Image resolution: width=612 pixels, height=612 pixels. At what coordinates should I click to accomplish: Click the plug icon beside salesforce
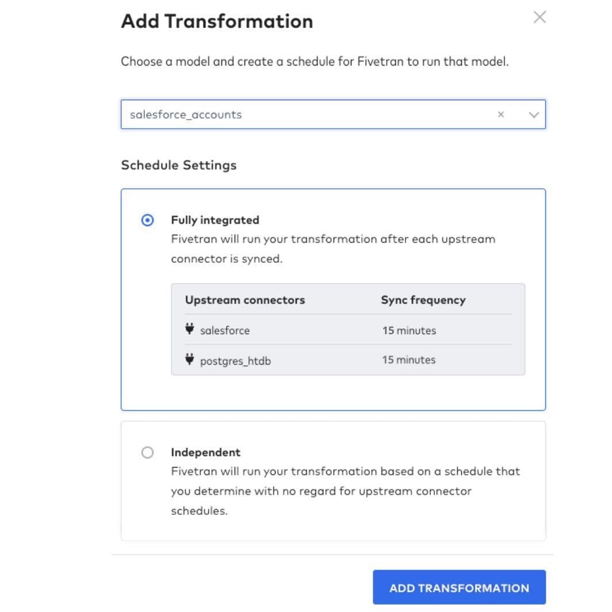(190, 330)
